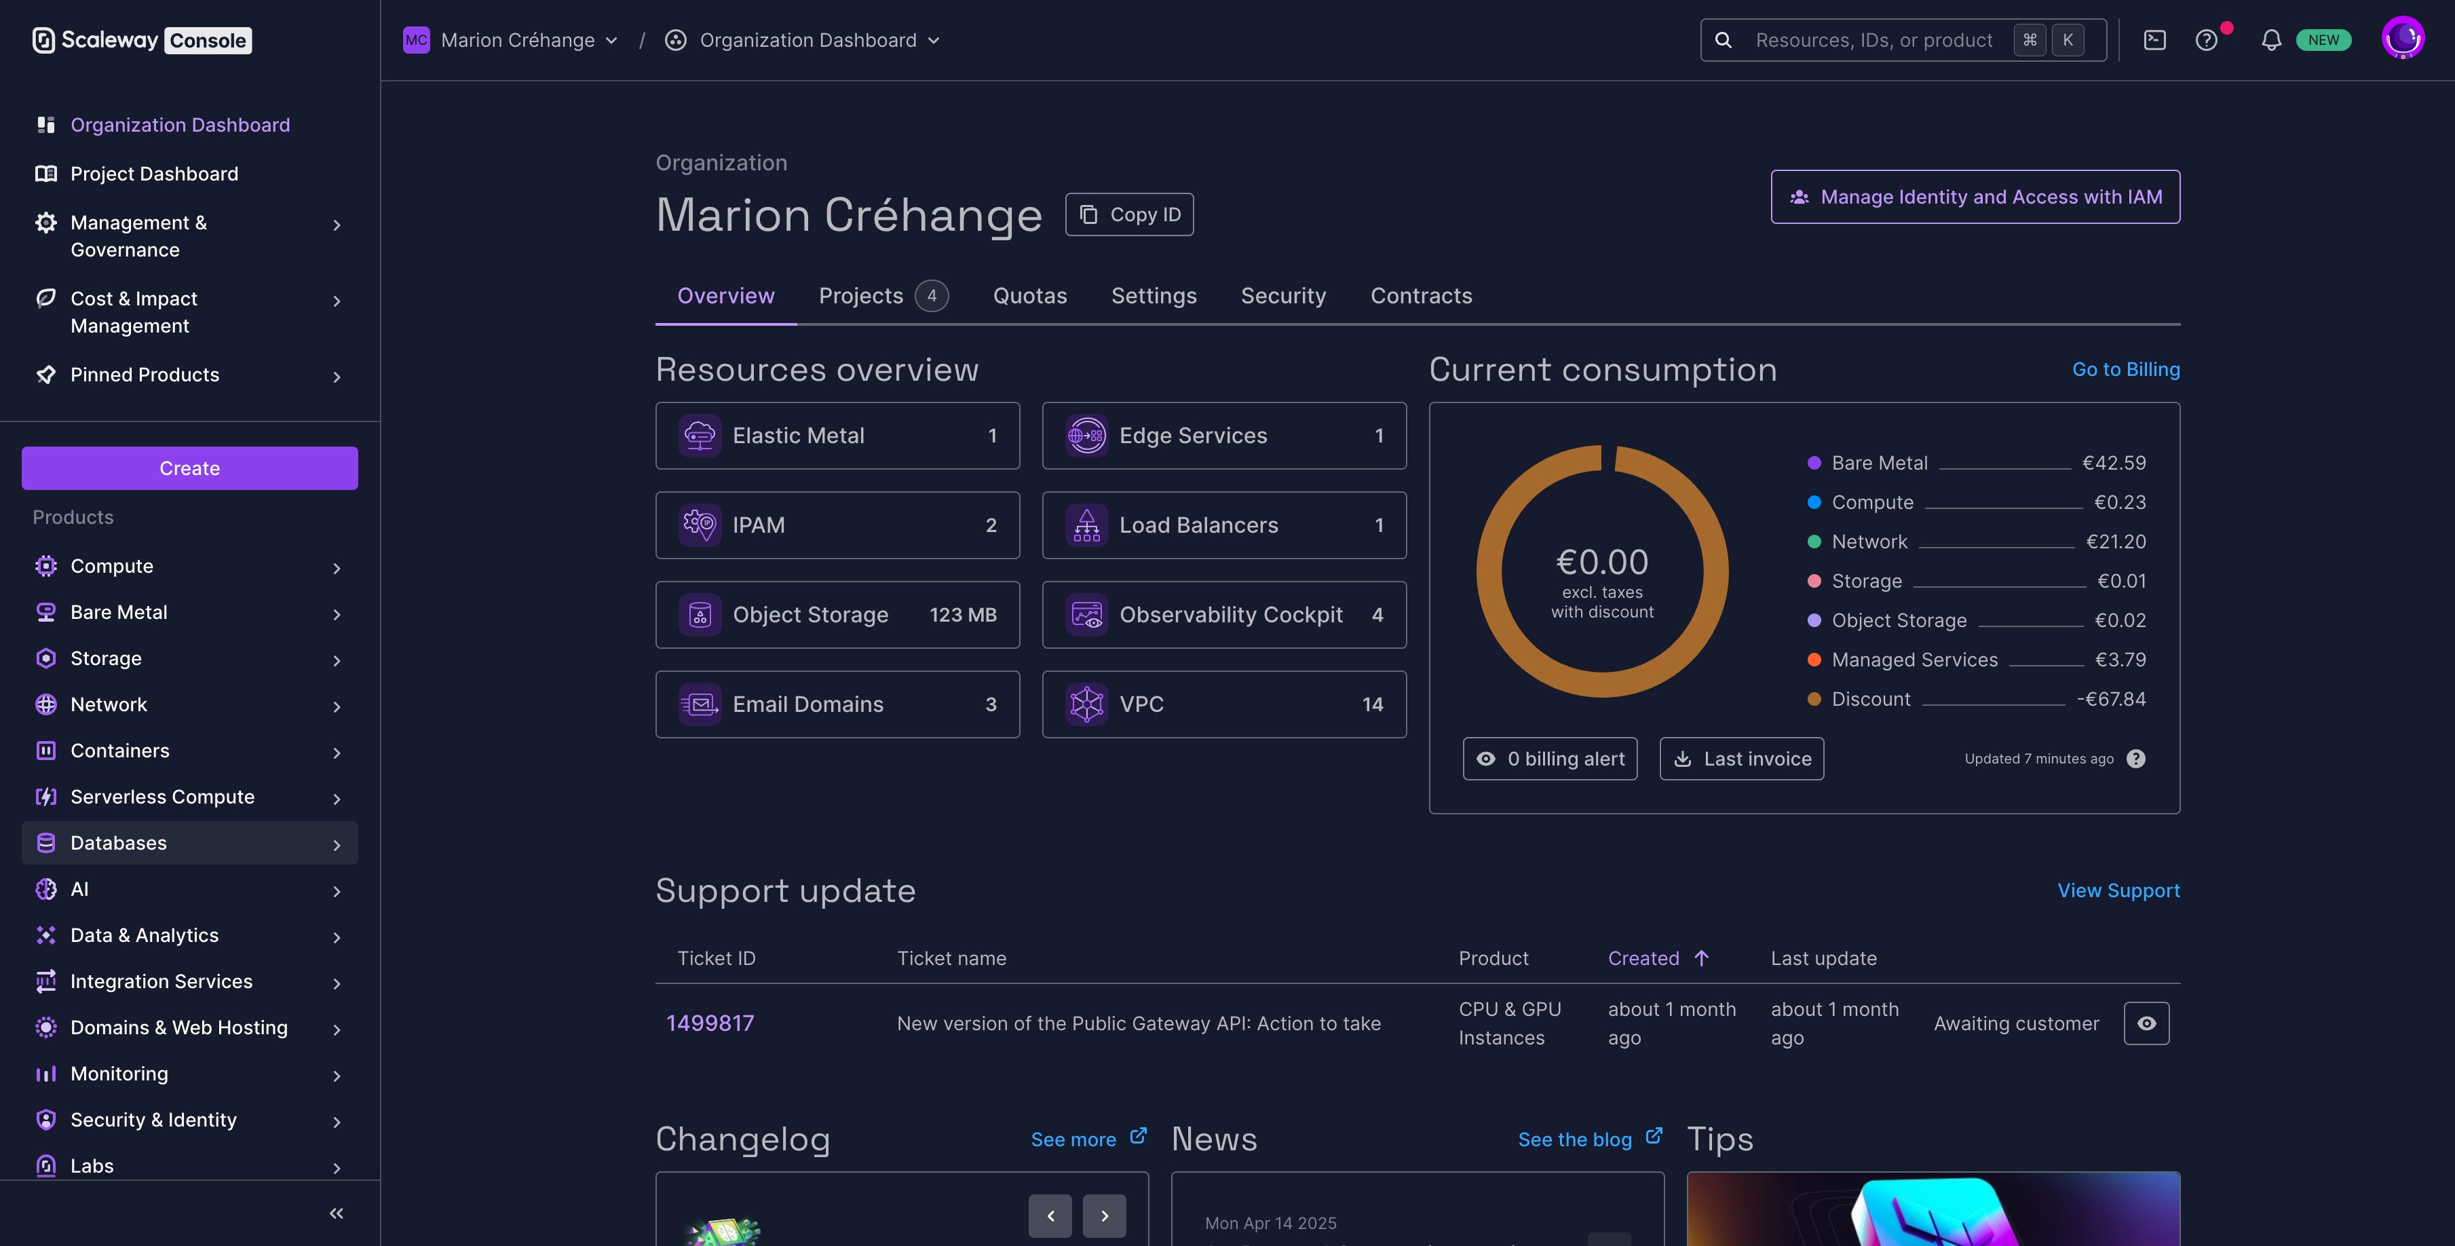The image size is (2455, 1246).
Task: Click the Compute sidebar icon
Action: tap(45, 566)
